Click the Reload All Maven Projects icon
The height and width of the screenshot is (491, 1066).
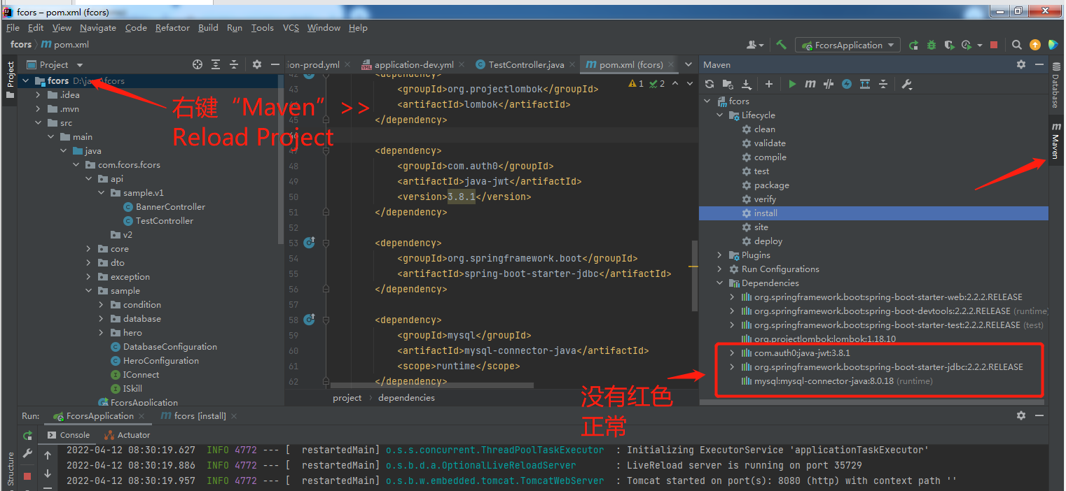pyautogui.click(x=709, y=84)
